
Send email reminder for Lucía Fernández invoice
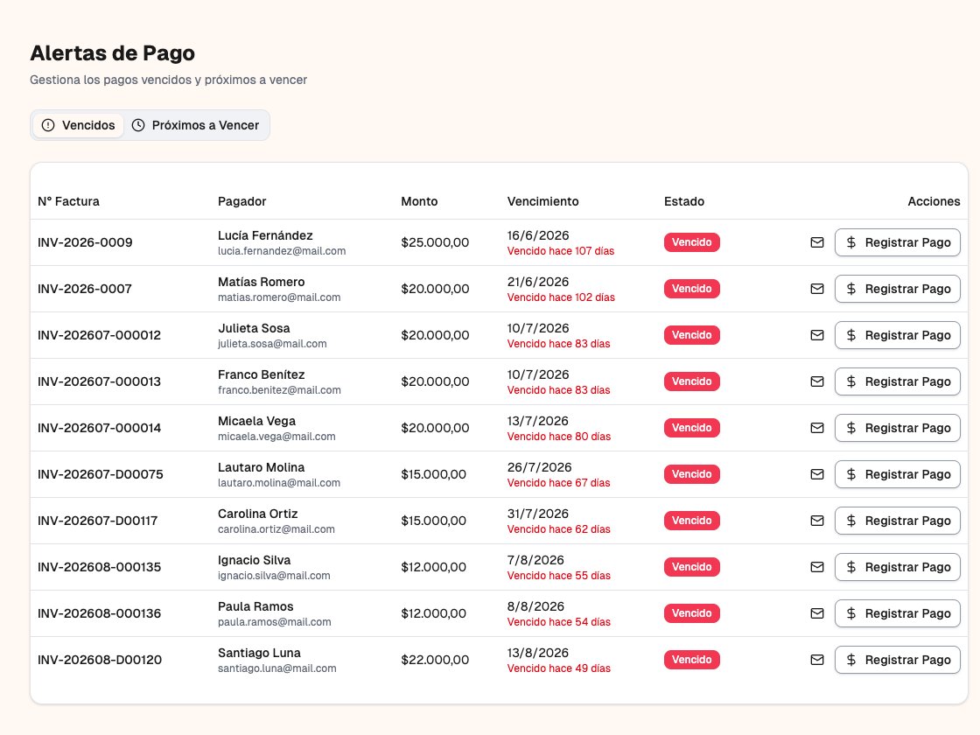[817, 242]
